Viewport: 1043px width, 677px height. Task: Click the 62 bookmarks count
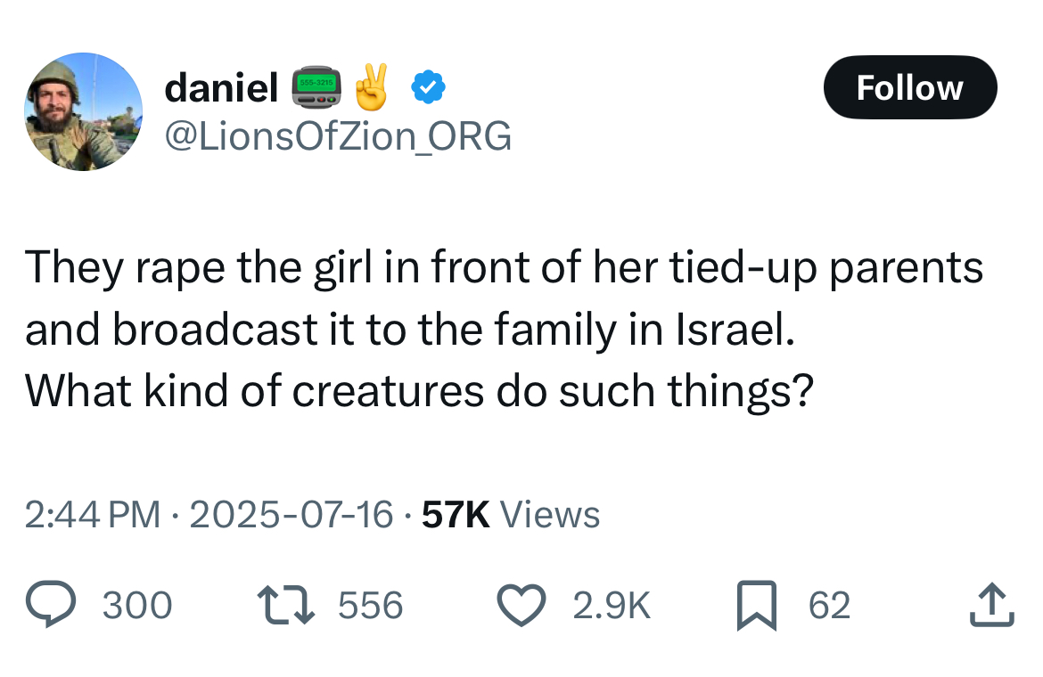pos(829,605)
